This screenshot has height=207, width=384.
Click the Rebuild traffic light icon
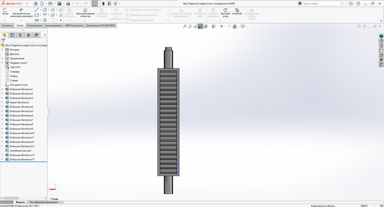(x=103, y=3)
